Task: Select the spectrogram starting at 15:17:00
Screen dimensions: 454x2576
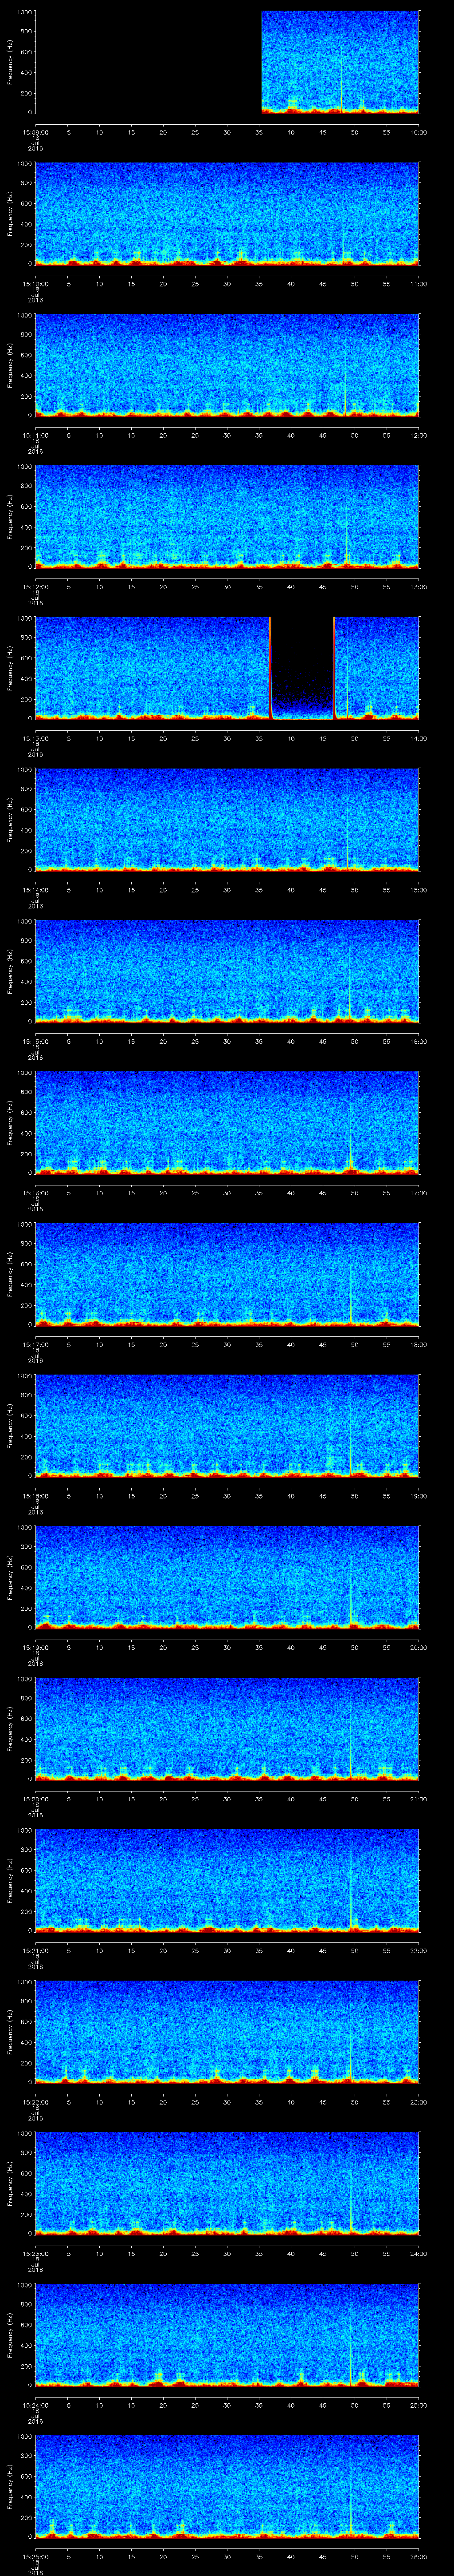Action: 227,1274
